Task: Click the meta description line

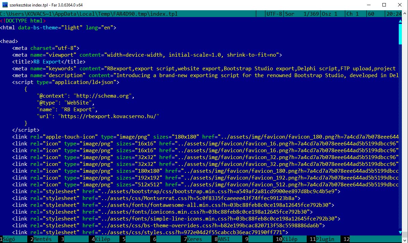Action: pyautogui.click(x=205, y=75)
